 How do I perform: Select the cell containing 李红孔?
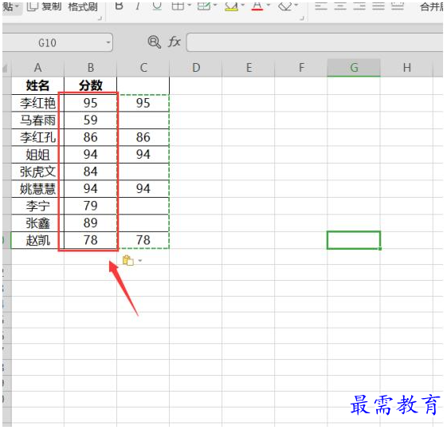coord(38,137)
